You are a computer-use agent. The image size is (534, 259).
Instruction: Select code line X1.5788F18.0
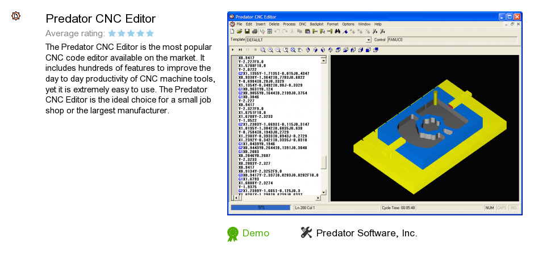coord(252,66)
